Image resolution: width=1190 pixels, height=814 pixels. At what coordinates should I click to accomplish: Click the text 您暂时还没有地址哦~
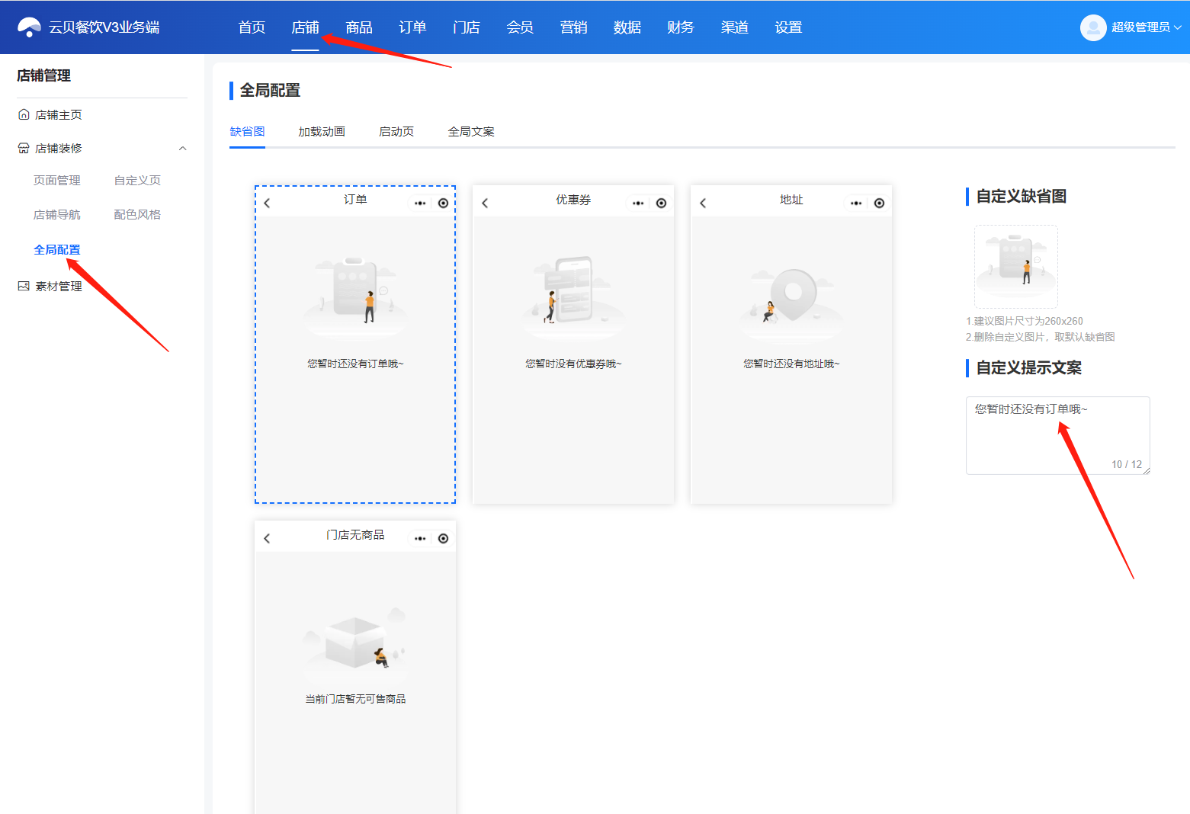click(791, 364)
